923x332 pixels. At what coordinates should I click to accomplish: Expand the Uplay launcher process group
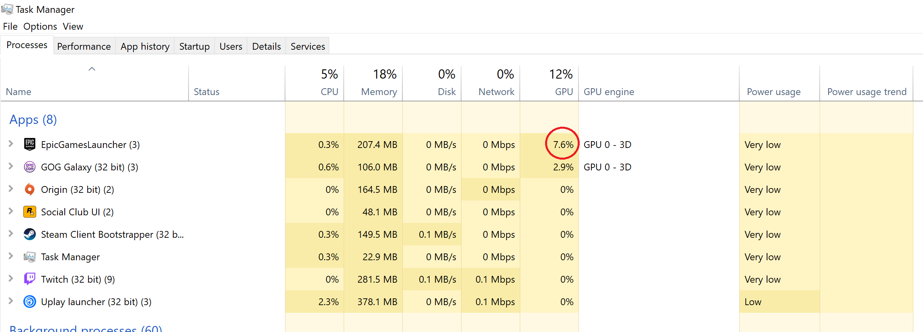[11, 301]
